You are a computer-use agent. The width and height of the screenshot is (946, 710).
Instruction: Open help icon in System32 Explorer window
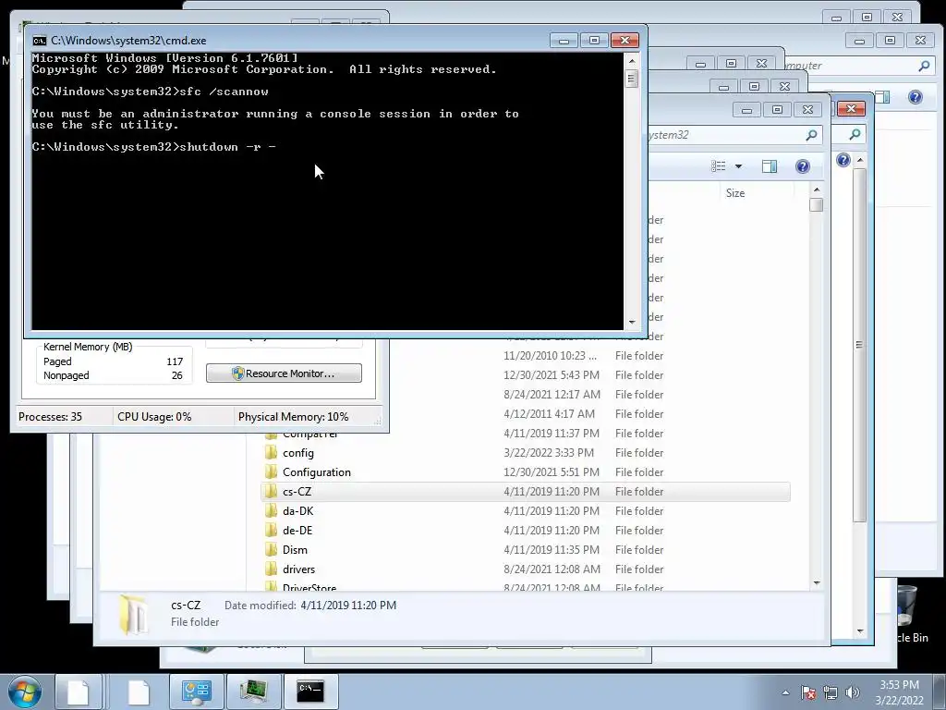click(803, 166)
